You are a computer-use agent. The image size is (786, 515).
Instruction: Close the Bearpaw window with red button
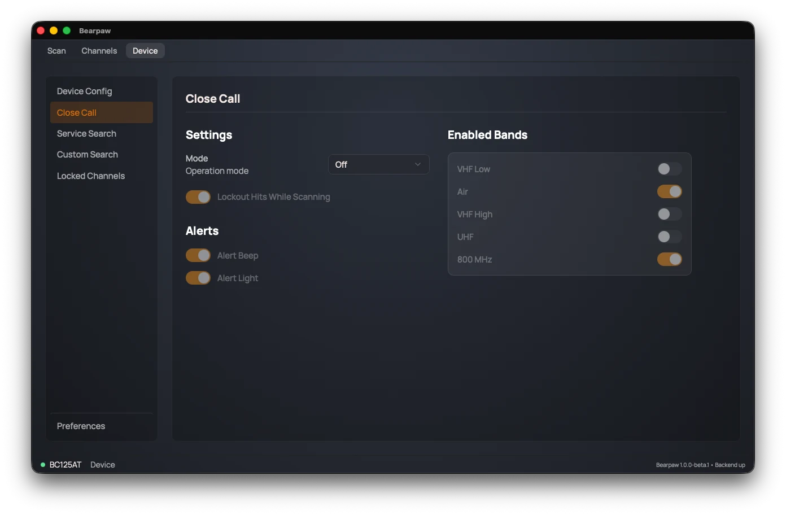click(41, 30)
